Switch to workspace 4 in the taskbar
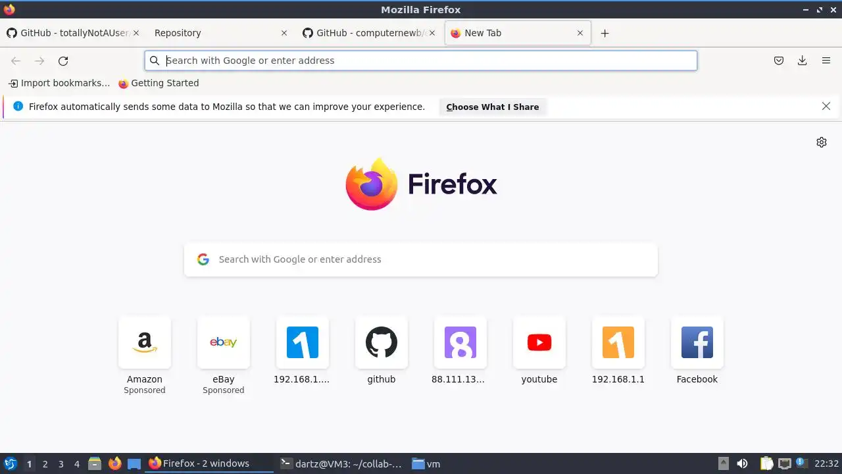842x474 pixels. tap(77, 464)
